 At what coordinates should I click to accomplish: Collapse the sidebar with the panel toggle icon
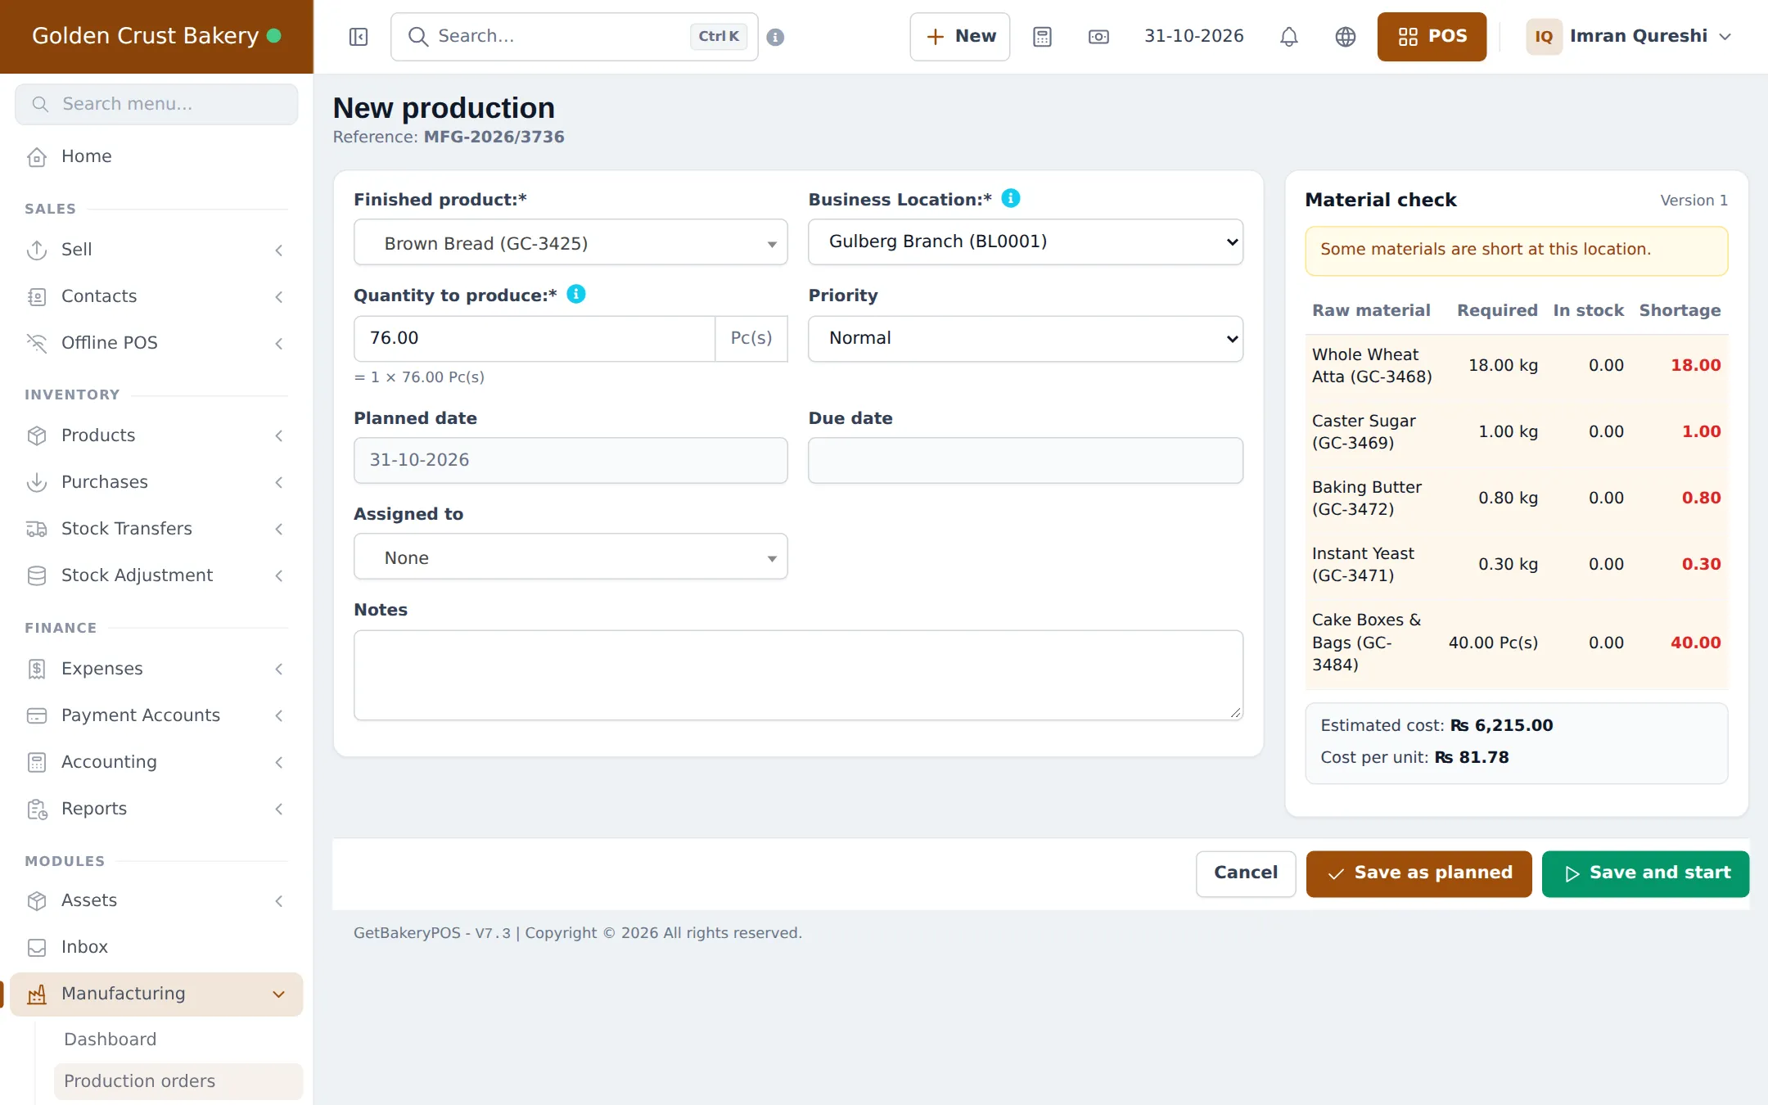point(359,37)
